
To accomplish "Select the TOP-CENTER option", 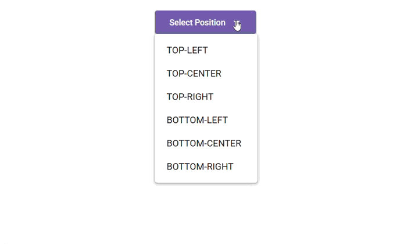I will point(194,74).
